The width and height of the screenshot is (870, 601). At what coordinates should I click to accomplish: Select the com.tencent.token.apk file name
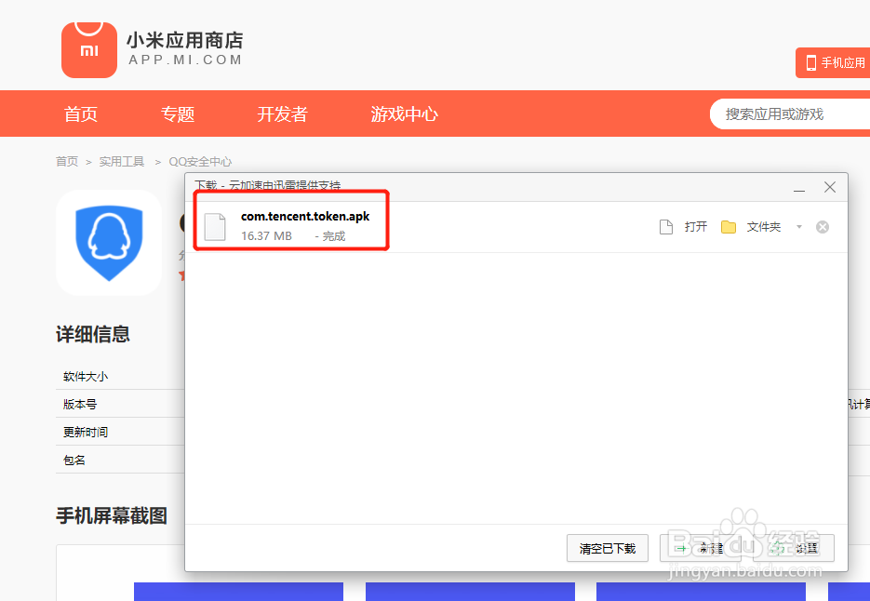pos(305,217)
